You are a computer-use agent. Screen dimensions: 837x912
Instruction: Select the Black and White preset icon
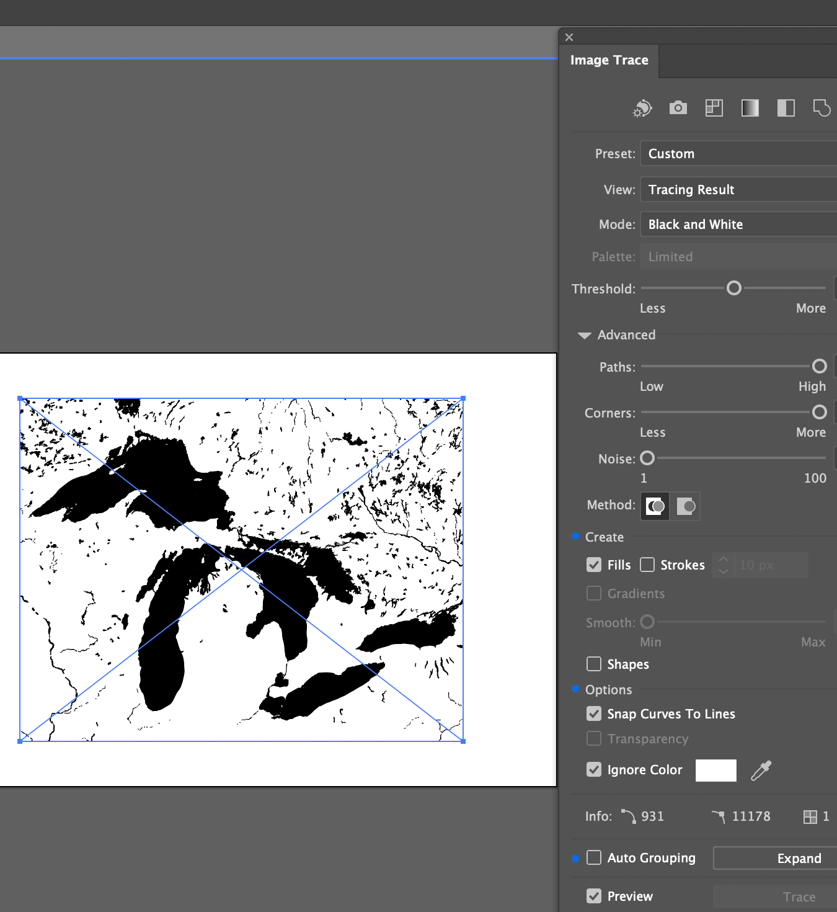tap(786, 108)
